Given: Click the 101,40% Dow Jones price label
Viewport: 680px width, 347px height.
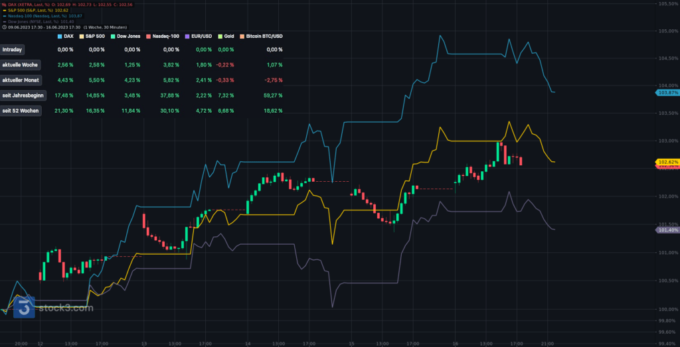Looking at the screenshot, I should (667, 230).
